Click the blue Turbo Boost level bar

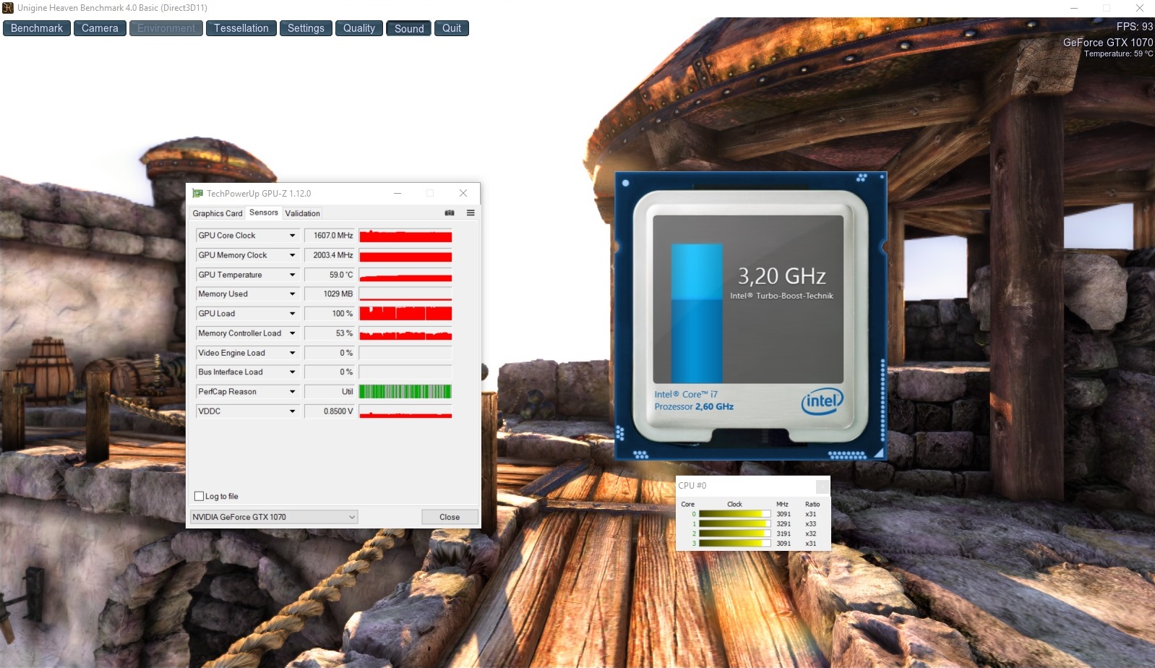point(697,313)
